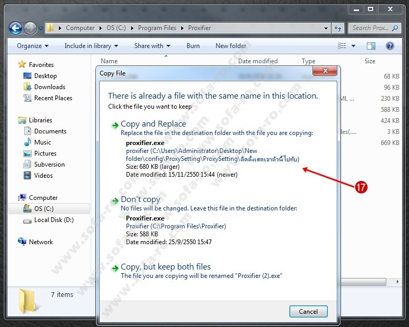This screenshot has height=327, width=409.
Task: Click the Libraries folder icon
Action: pos(22,120)
